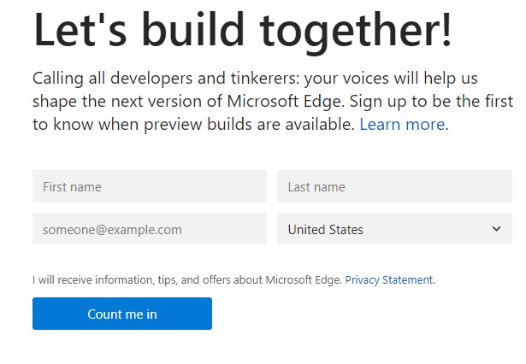Click the First name input field
This screenshot has width=526, height=364.
pos(150,186)
